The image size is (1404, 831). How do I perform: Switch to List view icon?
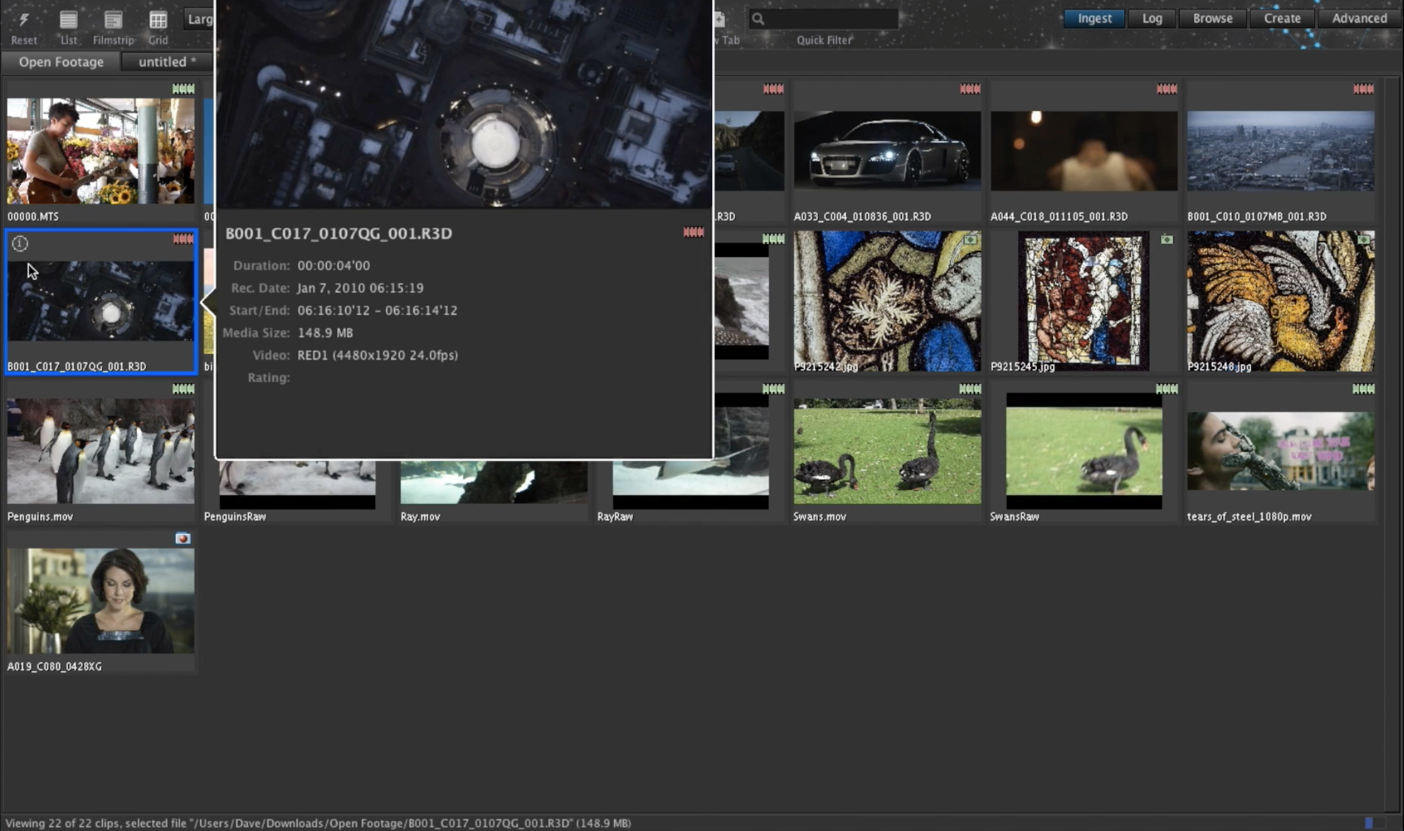(x=68, y=21)
